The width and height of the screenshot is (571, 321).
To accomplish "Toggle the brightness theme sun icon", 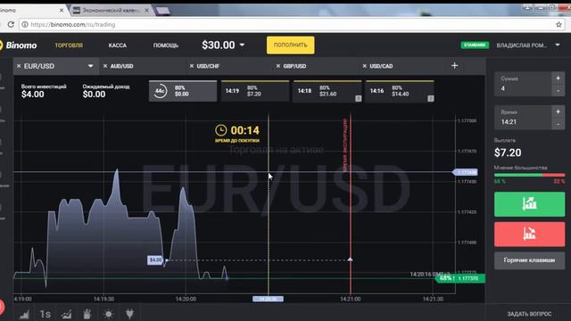I will 109,314.
